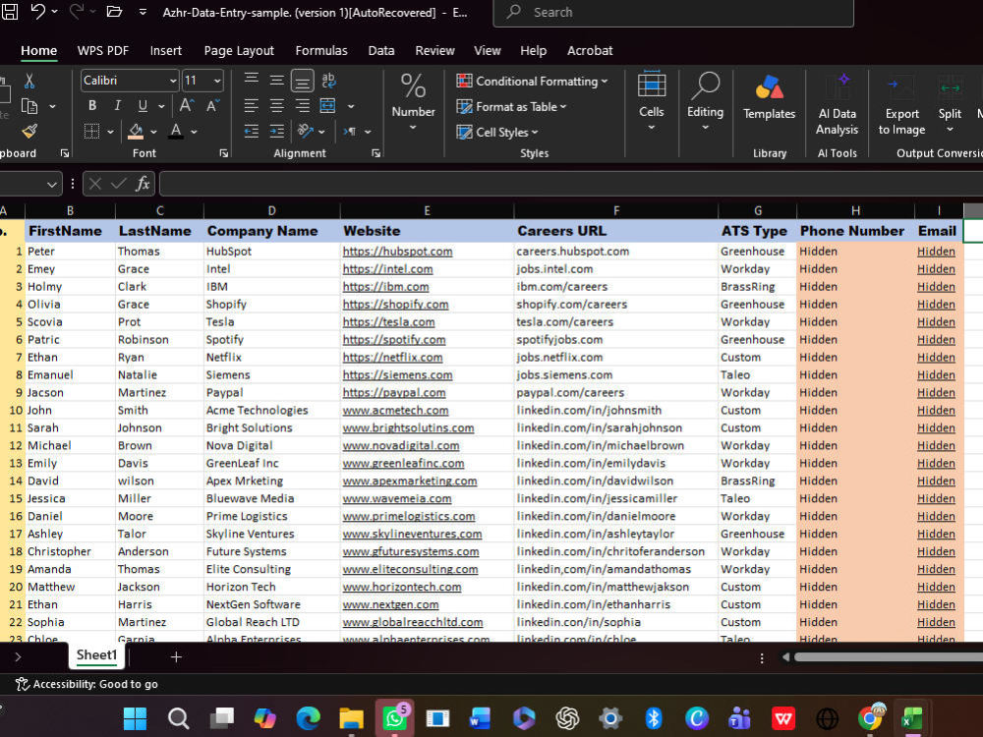Click the horizontal scrollbar
This screenshot has width=983, height=737.
click(x=887, y=657)
